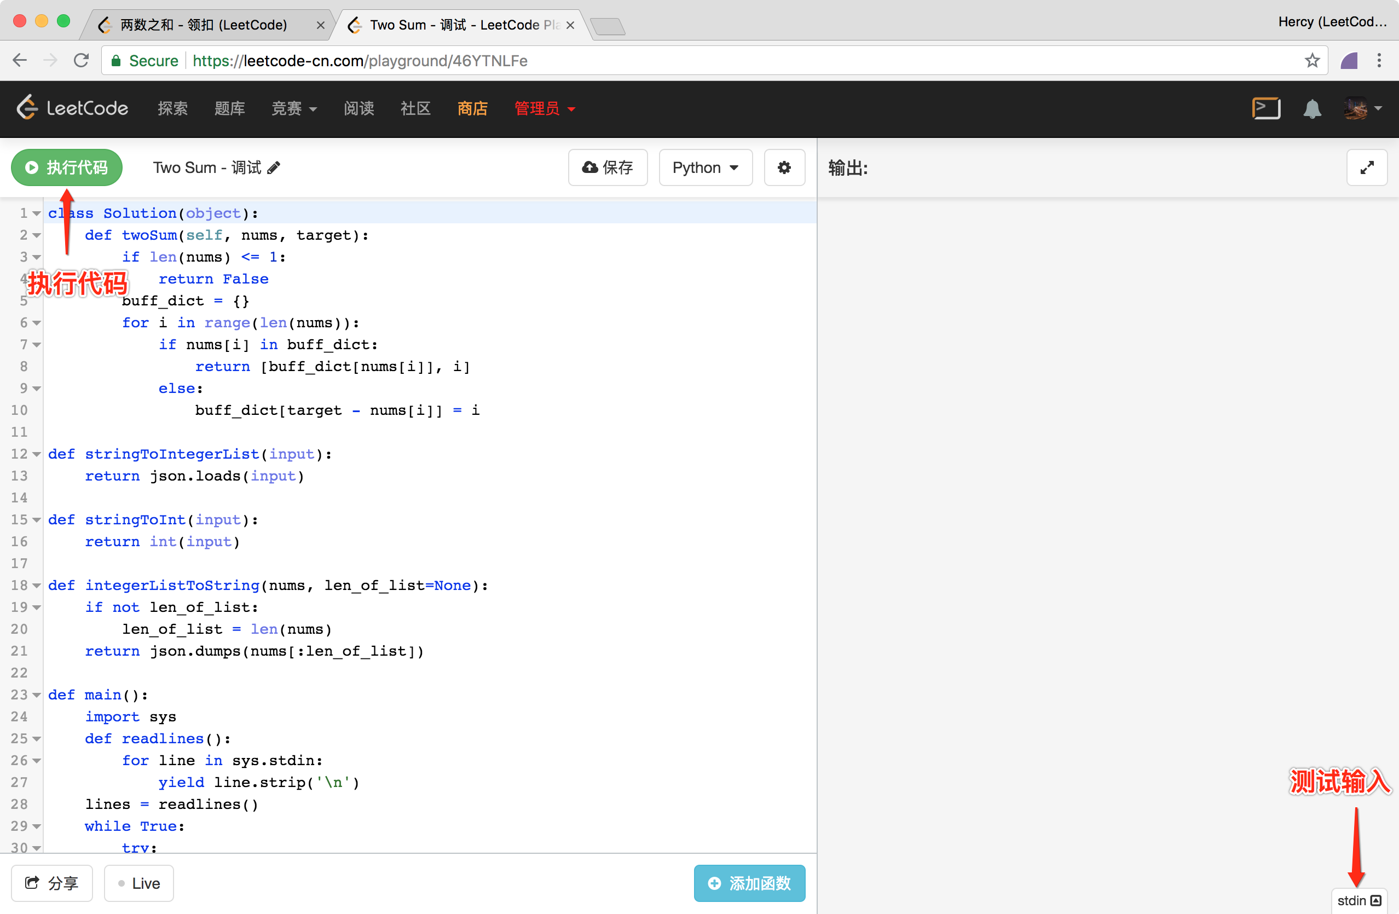Screen dimensions: 1399x914
Task: Open the playground terminal icon in navbar
Action: pos(1266,109)
